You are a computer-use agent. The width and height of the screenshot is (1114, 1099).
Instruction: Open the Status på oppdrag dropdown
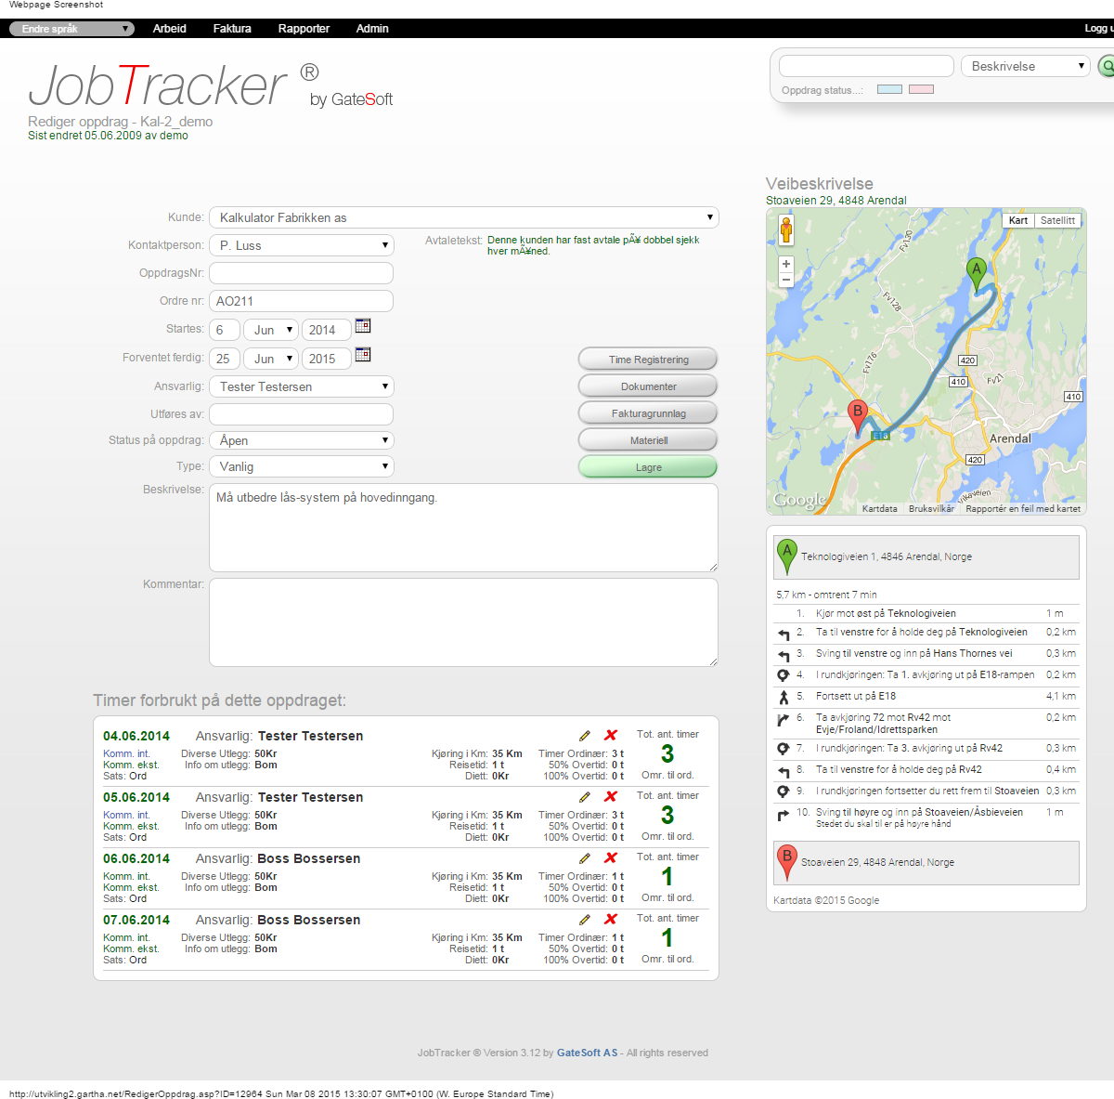[302, 440]
